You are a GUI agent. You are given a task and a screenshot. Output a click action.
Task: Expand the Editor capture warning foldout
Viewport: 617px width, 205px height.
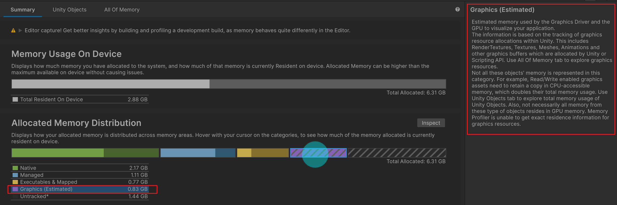point(20,31)
